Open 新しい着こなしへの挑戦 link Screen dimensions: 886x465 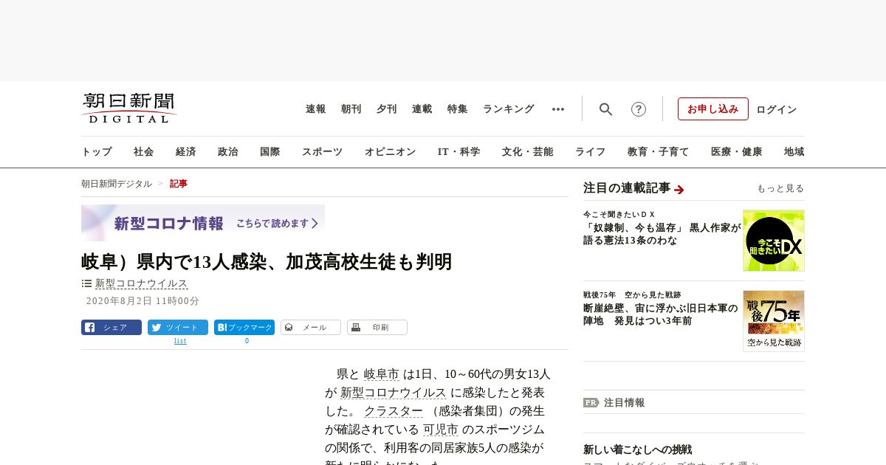(x=638, y=449)
